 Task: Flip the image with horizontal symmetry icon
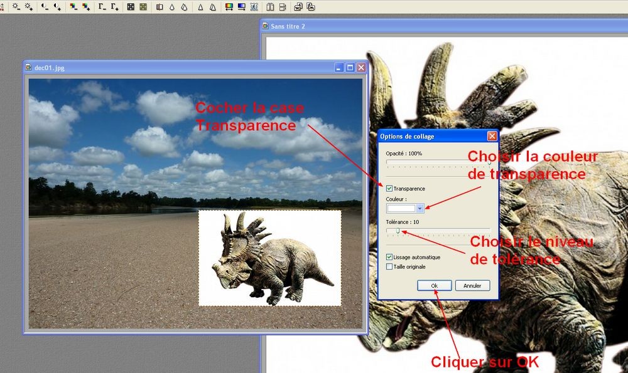coord(271,7)
